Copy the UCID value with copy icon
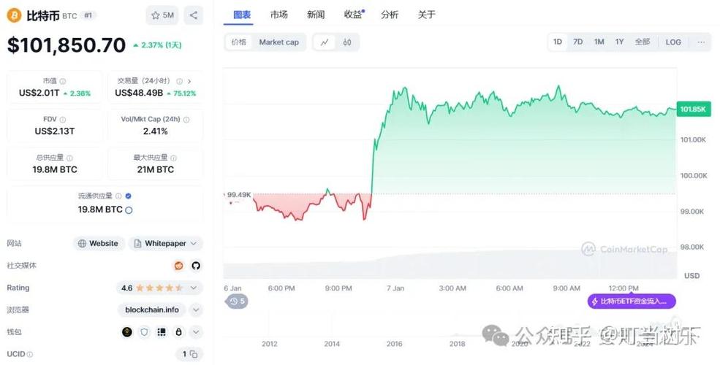Screen dimensions: 720x365 [194, 354]
